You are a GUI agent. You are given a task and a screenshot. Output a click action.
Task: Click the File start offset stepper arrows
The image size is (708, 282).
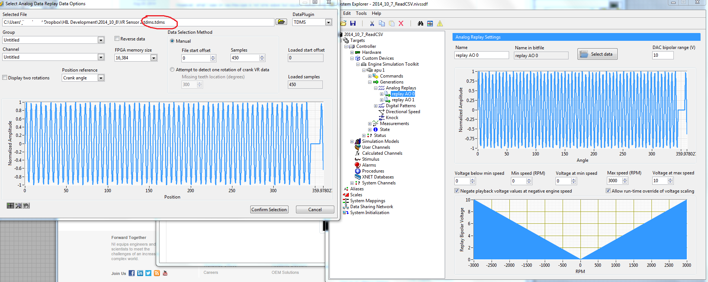point(213,58)
